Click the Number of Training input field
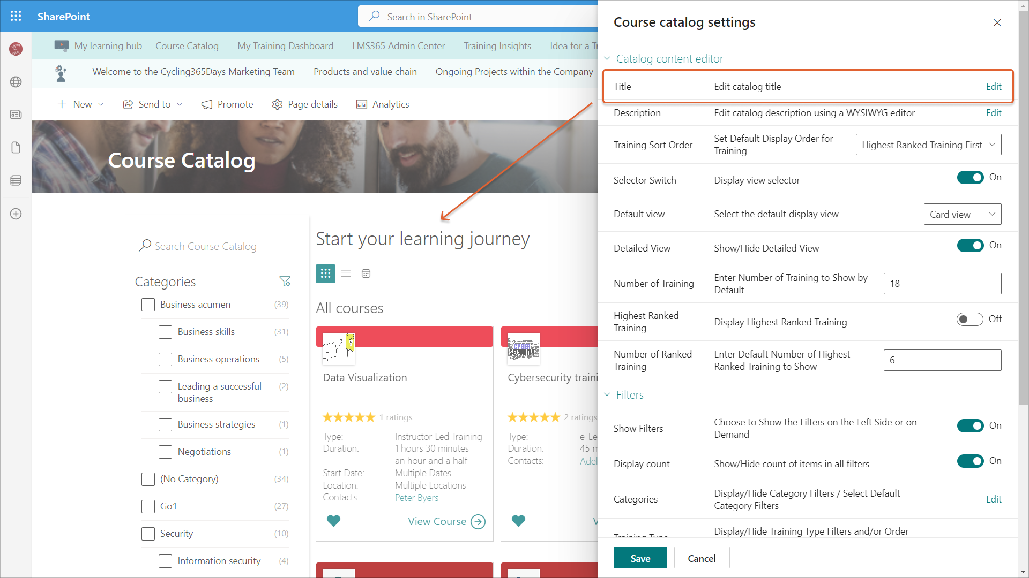This screenshot has width=1029, height=578. (x=942, y=284)
